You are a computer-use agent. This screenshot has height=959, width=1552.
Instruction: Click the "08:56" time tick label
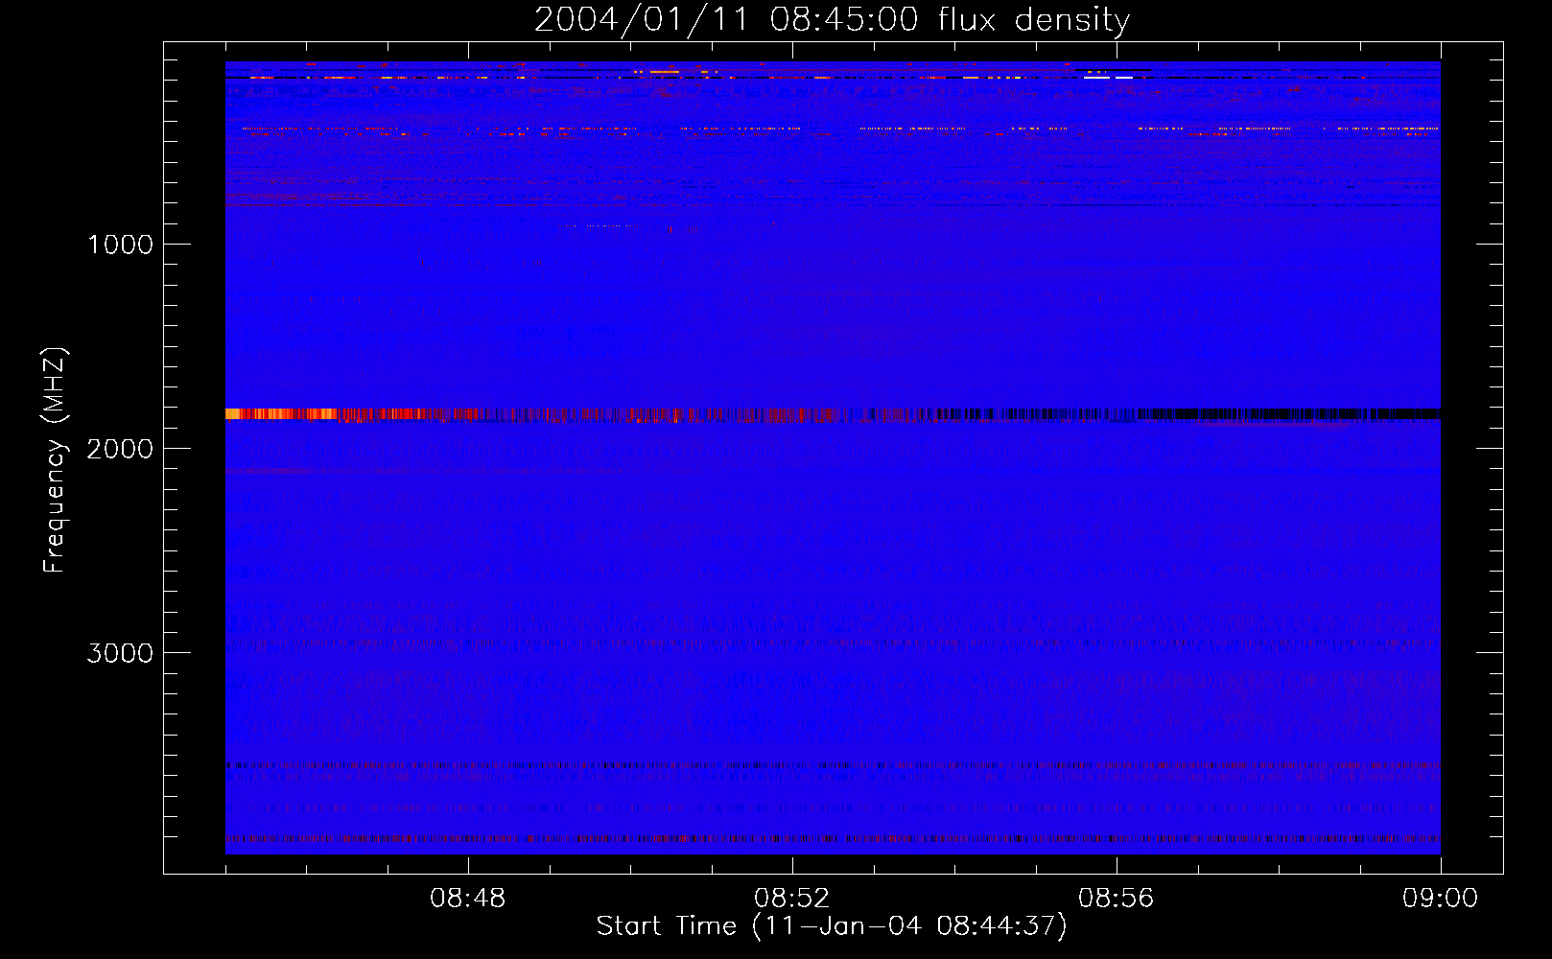[x=1117, y=899]
